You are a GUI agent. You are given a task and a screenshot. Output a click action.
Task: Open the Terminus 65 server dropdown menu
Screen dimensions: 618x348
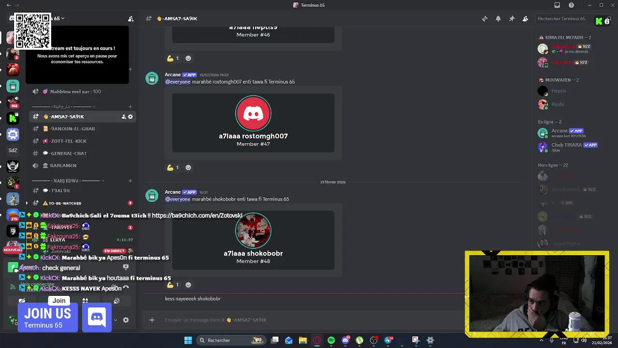pyautogui.click(x=58, y=18)
